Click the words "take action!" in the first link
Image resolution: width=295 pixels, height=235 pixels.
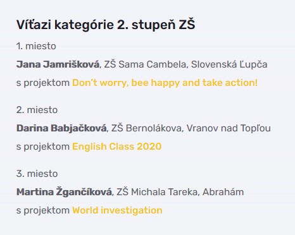[230, 83]
